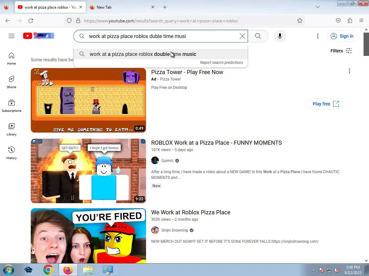The image size is (369, 276).
Task: Open Firefox application menu
Action: [361, 21]
